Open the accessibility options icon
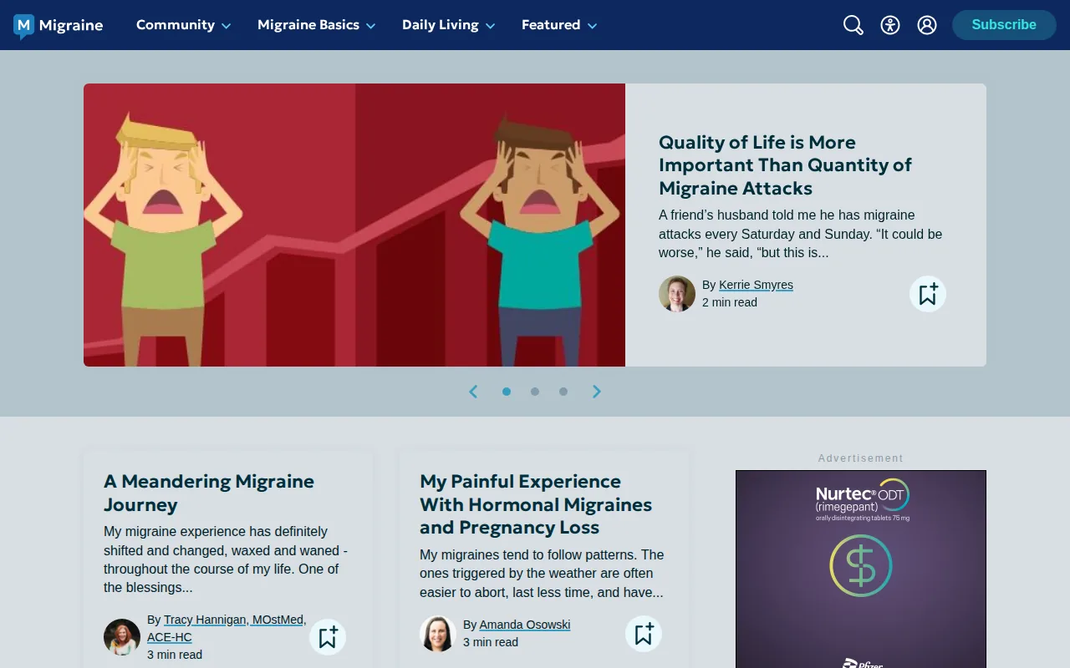1070x668 pixels. pos(890,25)
